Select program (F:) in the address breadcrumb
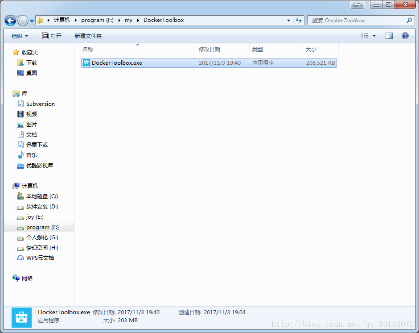Viewport: 419px width, 333px height. [97, 20]
